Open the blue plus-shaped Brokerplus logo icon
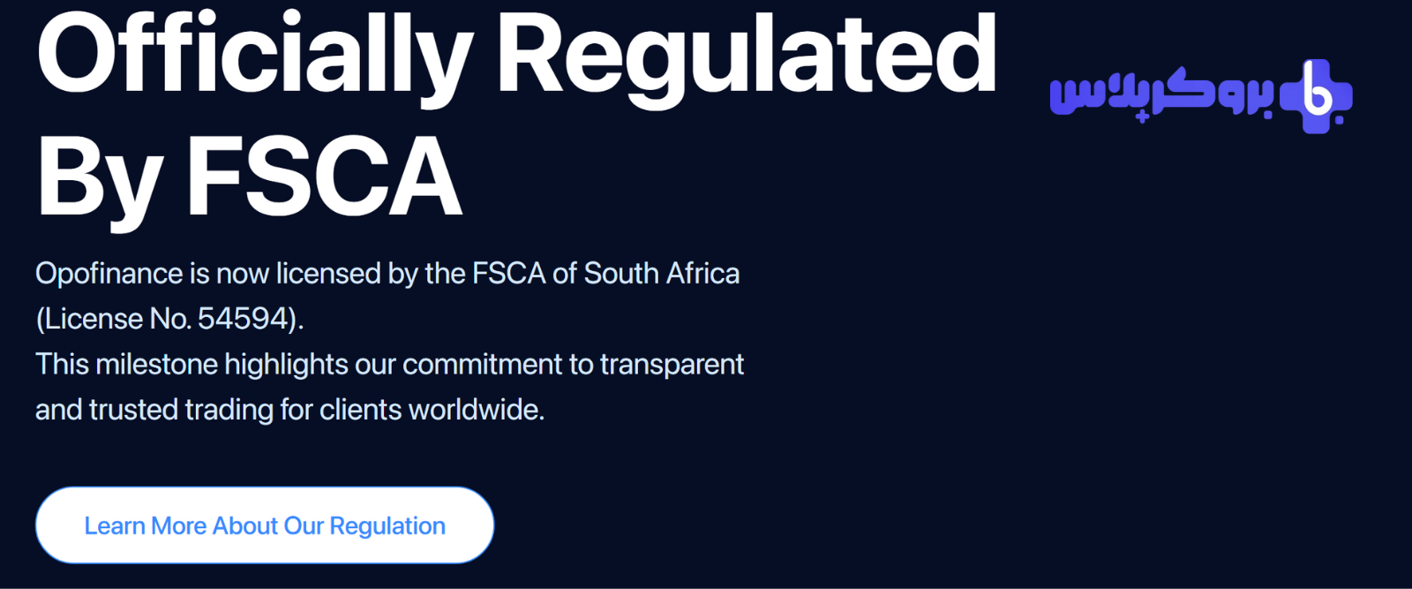Image resolution: width=1412 pixels, height=589 pixels. tap(1316, 96)
